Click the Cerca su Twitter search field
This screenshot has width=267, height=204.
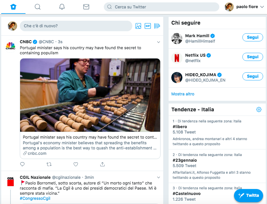coord(161,7)
